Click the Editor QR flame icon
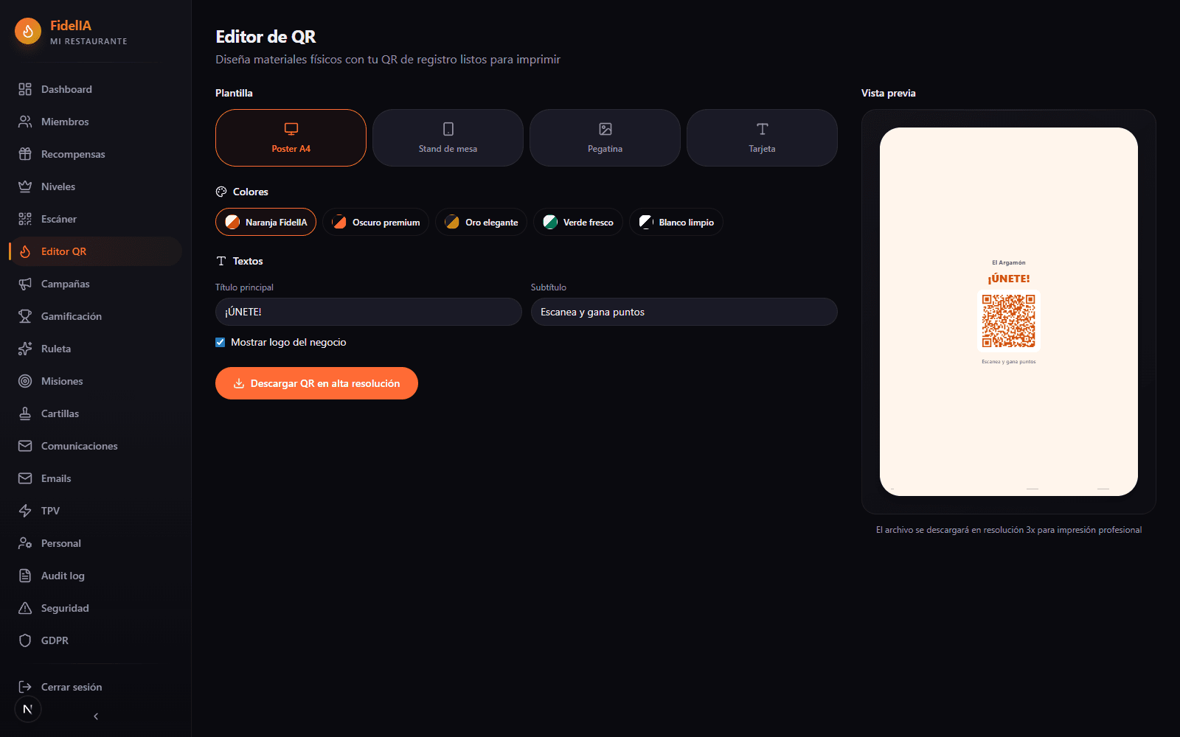Viewport: 1180px width, 737px height. (25, 251)
